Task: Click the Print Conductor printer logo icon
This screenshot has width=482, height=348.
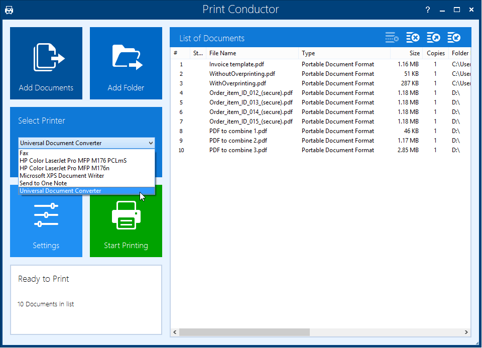Action: (x=9, y=10)
